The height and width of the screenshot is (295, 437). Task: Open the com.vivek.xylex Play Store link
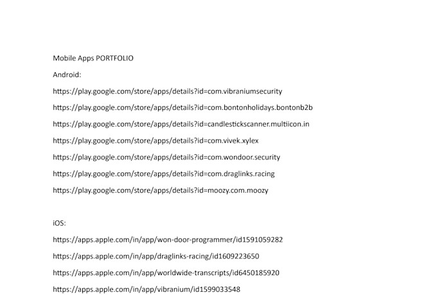coord(156,141)
